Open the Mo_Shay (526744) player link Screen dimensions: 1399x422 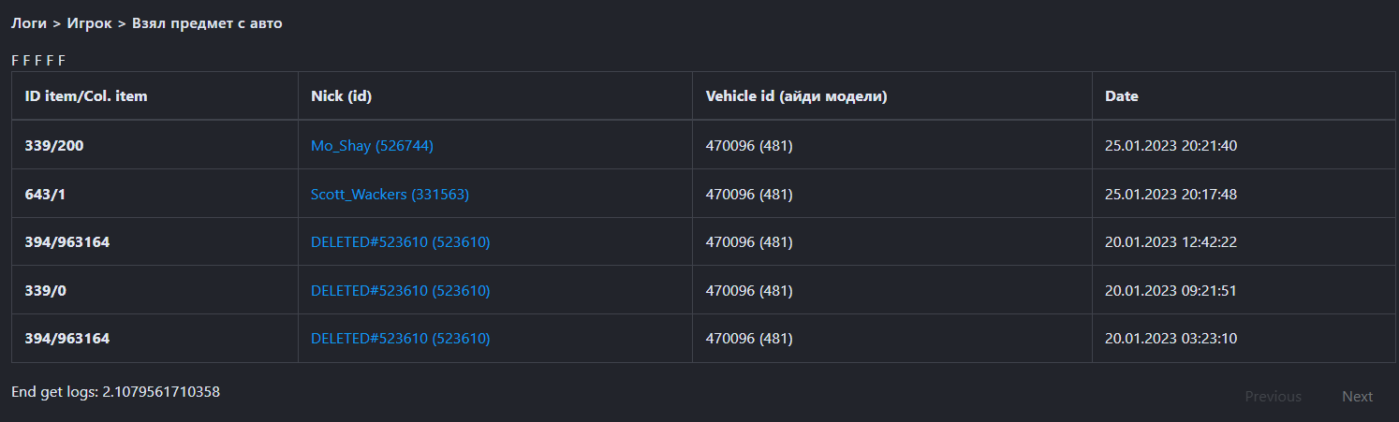tap(372, 146)
